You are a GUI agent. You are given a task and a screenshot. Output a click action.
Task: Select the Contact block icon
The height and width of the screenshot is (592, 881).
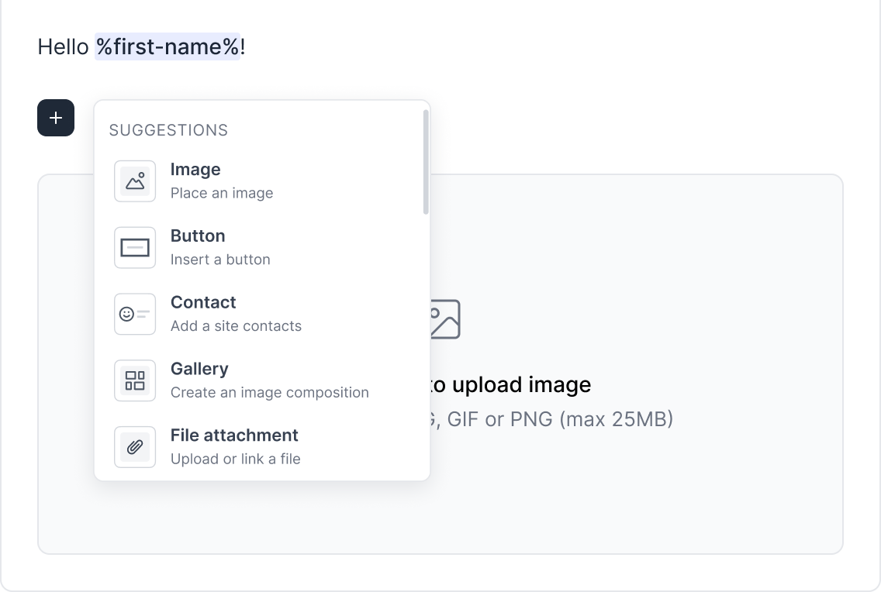point(135,315)
